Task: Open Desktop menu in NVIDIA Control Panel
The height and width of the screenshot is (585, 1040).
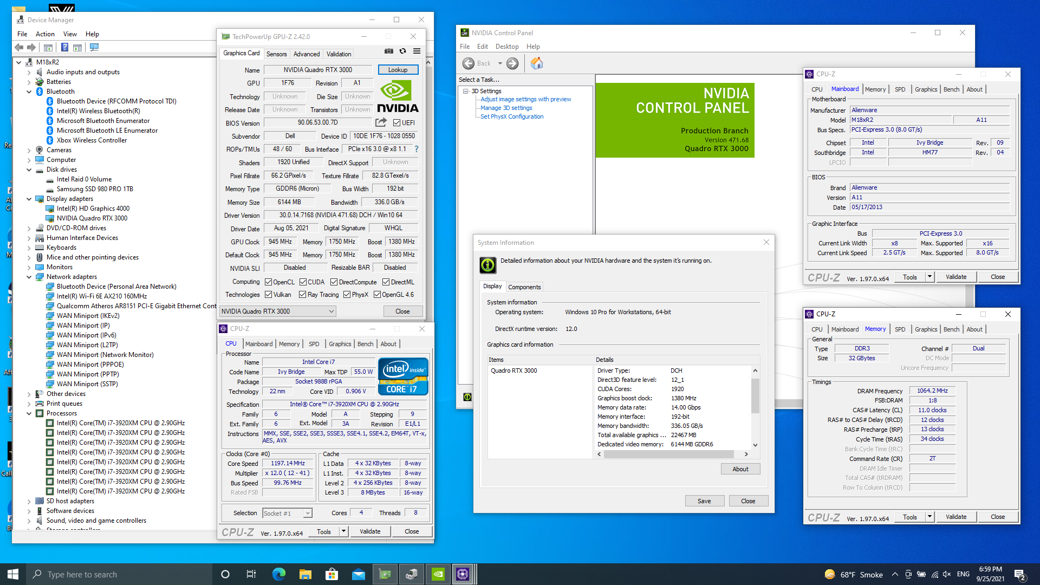Action: point(507,47)
